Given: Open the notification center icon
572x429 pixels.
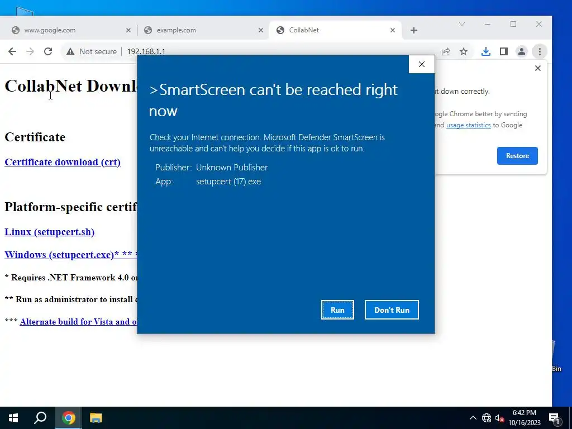Looking at the screenshot, I should pyautogui.click(x=554, y=418).
